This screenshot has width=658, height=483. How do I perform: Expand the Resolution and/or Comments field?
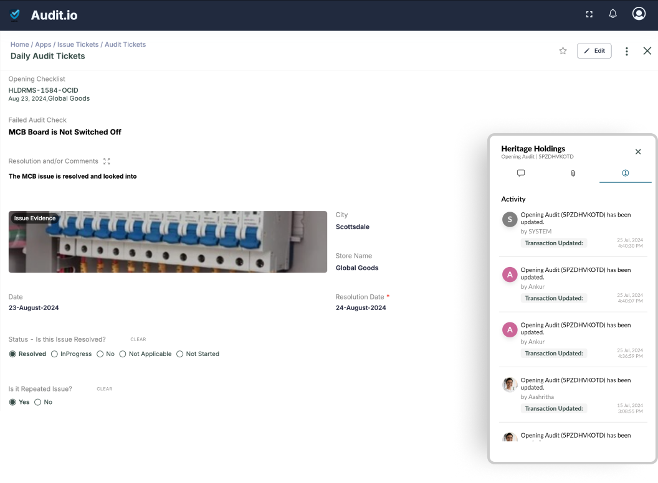click(107, 161)
